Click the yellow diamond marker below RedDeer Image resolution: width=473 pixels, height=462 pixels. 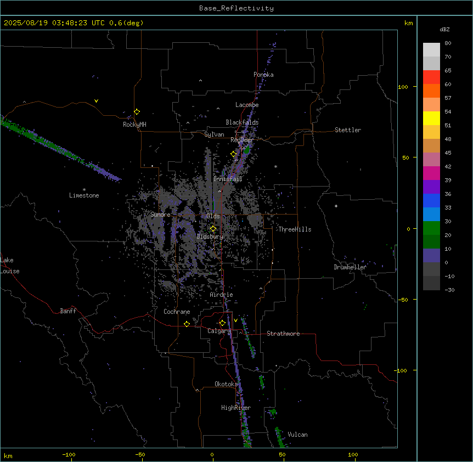pyautogui.click(x=234, y=154)
